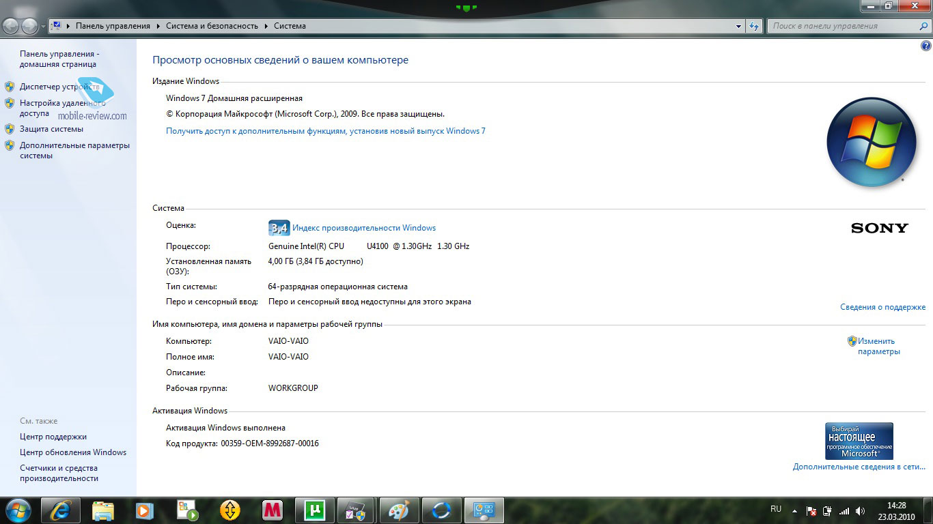Click the RU language indicator
933x524 pixels.
click(x=776, y=509)
